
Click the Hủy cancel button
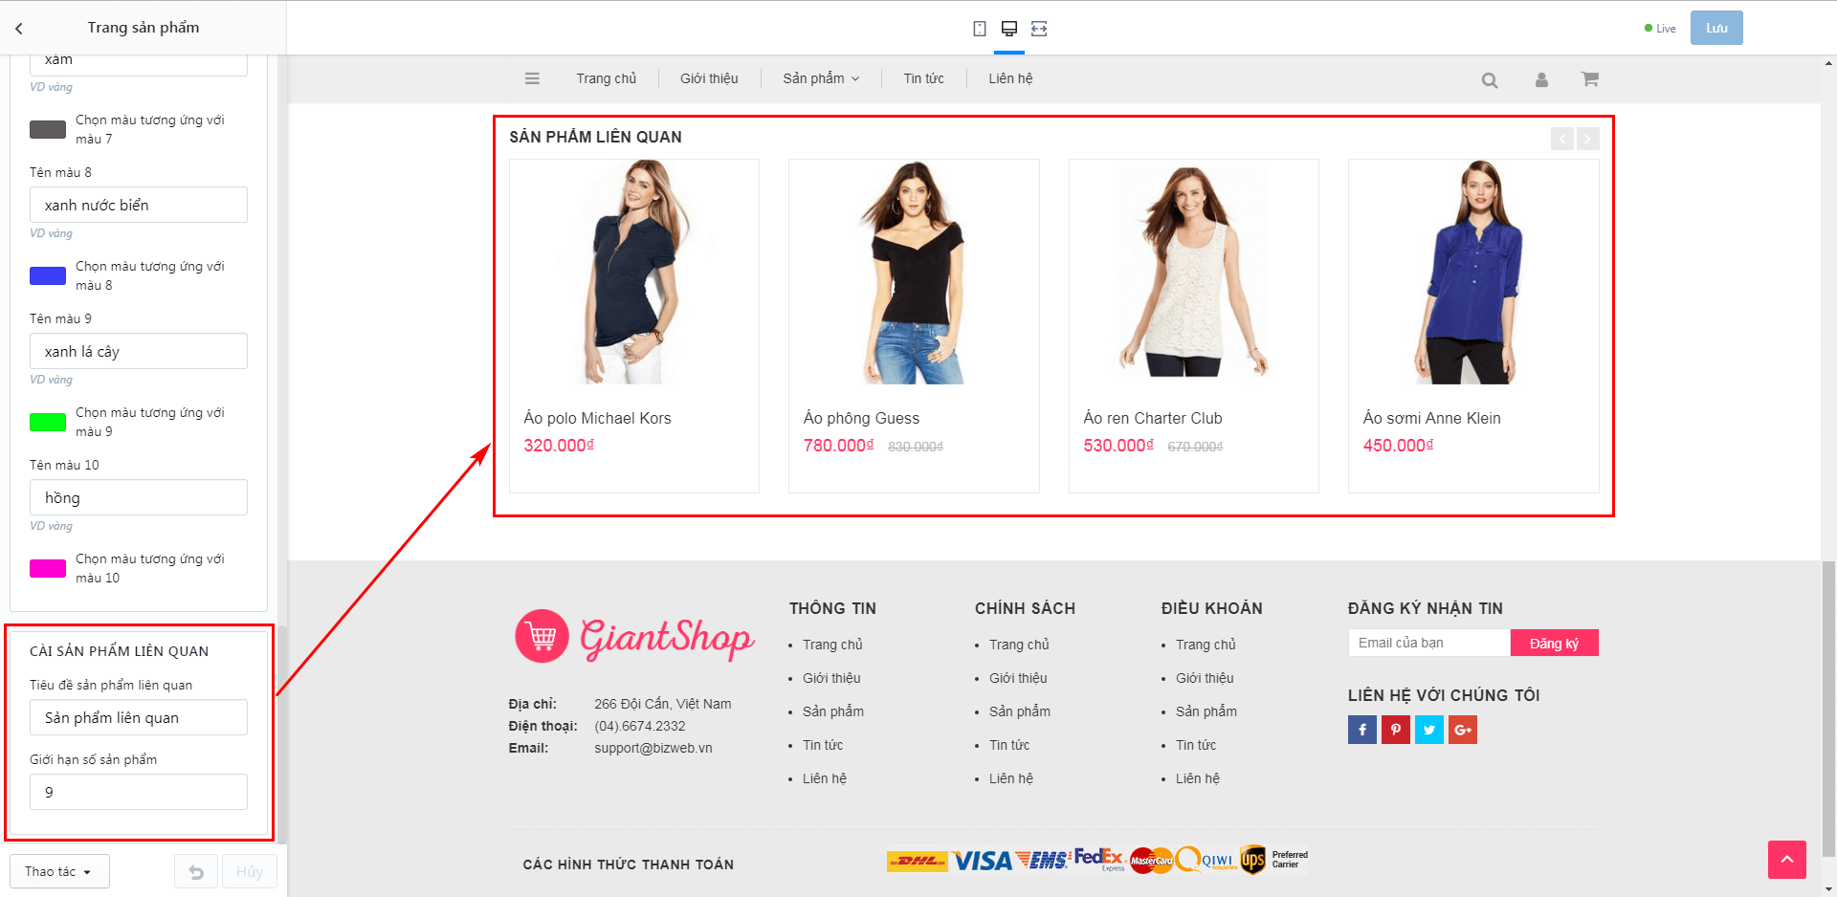point(250,871)
